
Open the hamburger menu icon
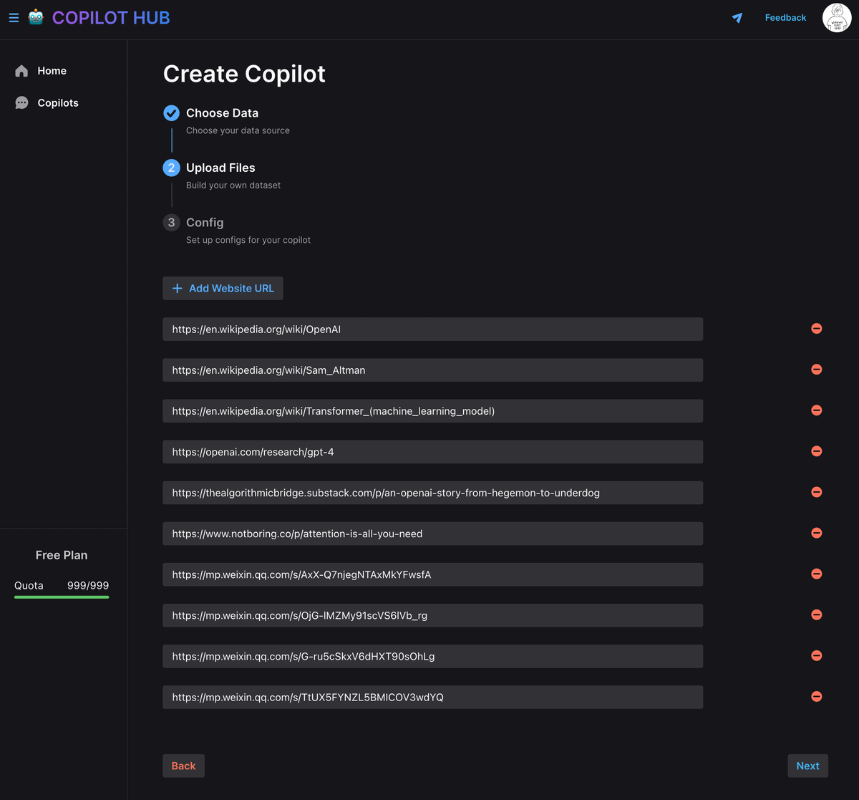click(x=14, y=18)
